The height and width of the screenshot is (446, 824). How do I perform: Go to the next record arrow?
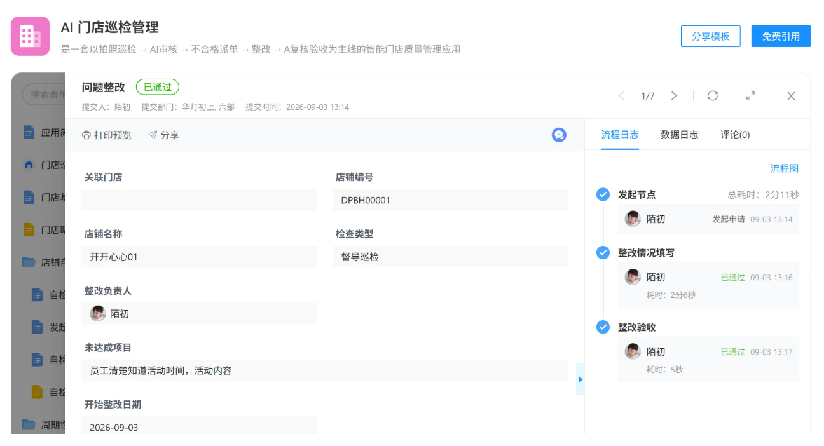tap(675, 96)
